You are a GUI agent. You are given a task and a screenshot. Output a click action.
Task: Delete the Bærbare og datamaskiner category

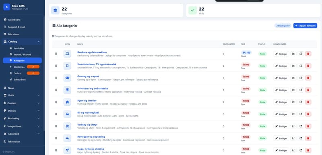pyautogui.click(x=308, y=54)
